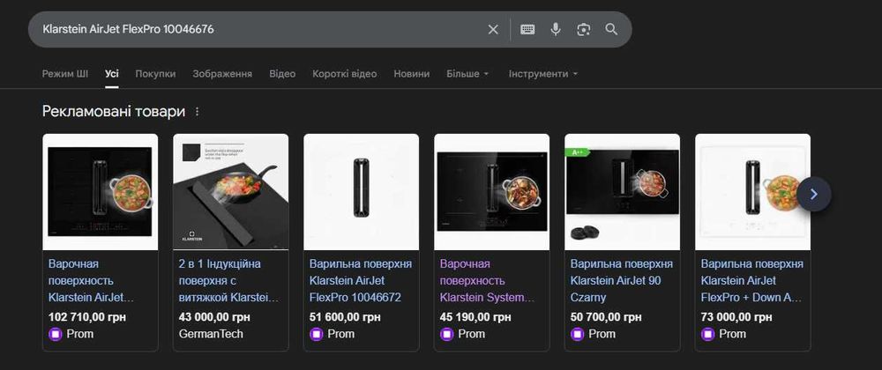
Task: Open the 102 710,00 грн product image
Action: pyautogui.click(x=101, y=192)
